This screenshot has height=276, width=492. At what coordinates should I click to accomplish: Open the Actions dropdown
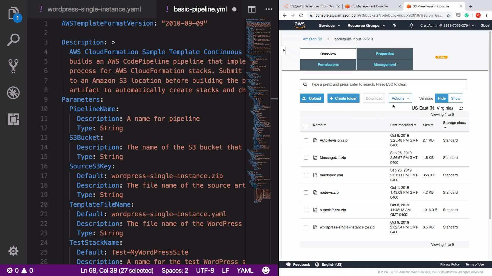click(x=400, y=98)
